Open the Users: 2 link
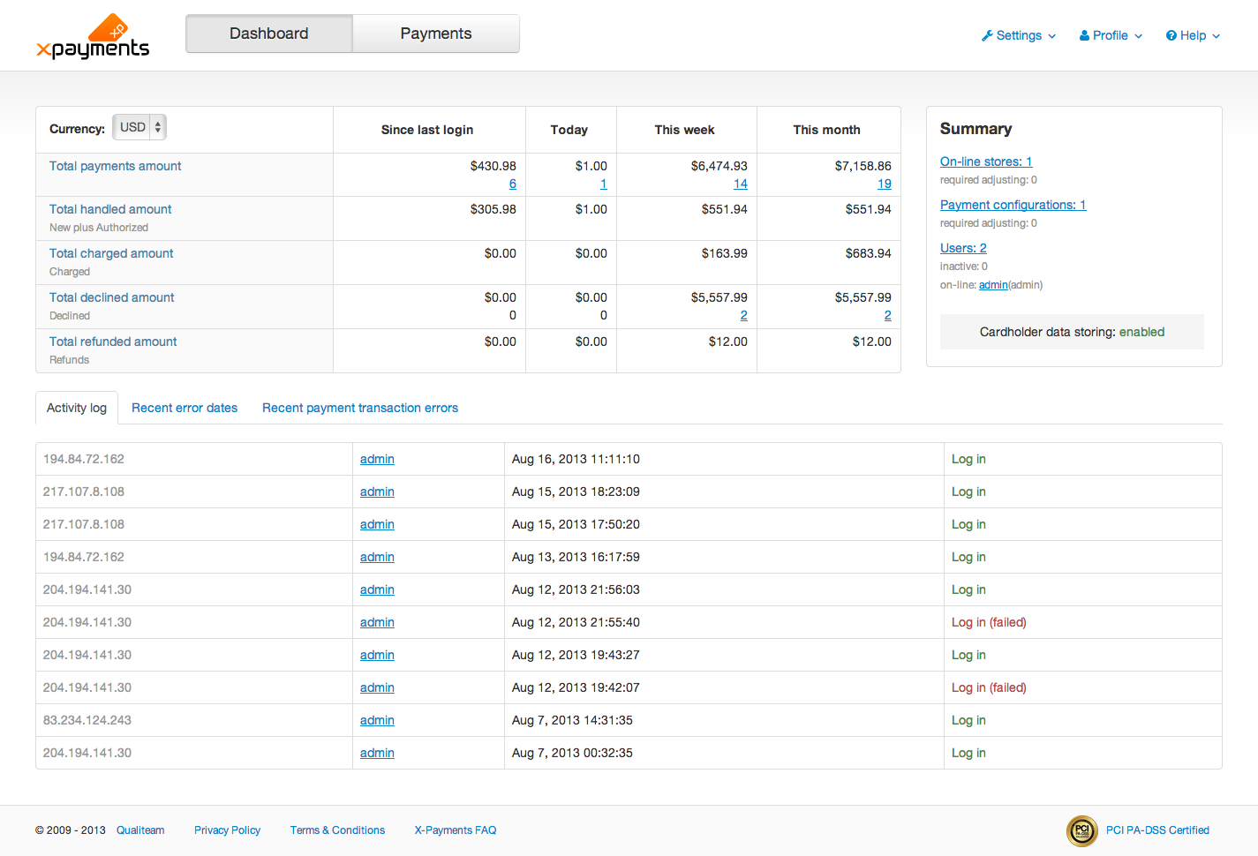Image resolution: width=1258 pixels, height=856 pixels. coord(963,248)
